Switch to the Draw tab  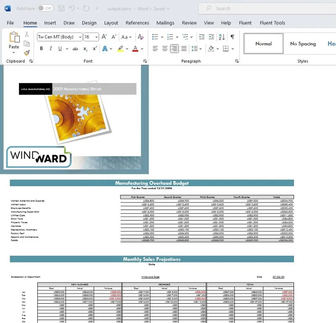(69, 23)
